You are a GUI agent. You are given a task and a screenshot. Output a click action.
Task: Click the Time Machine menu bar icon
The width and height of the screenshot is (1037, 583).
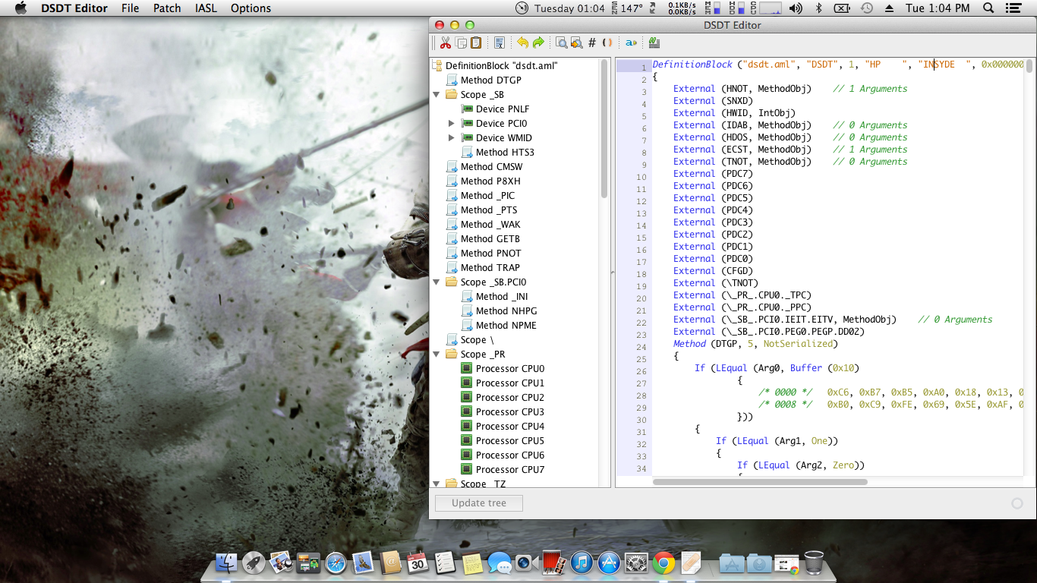pos(867,8)
